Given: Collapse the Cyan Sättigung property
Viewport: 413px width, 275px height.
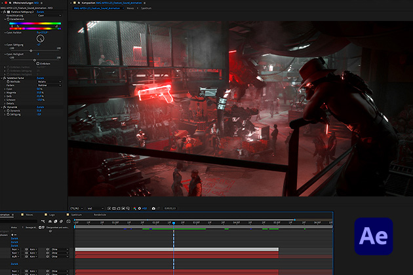Looking at the screenshot, I should (5, 45).
